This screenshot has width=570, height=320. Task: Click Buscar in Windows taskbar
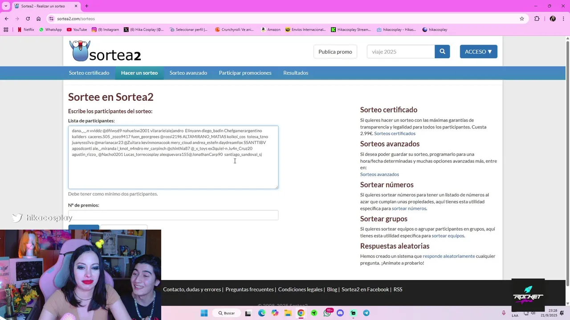(226, 313)
